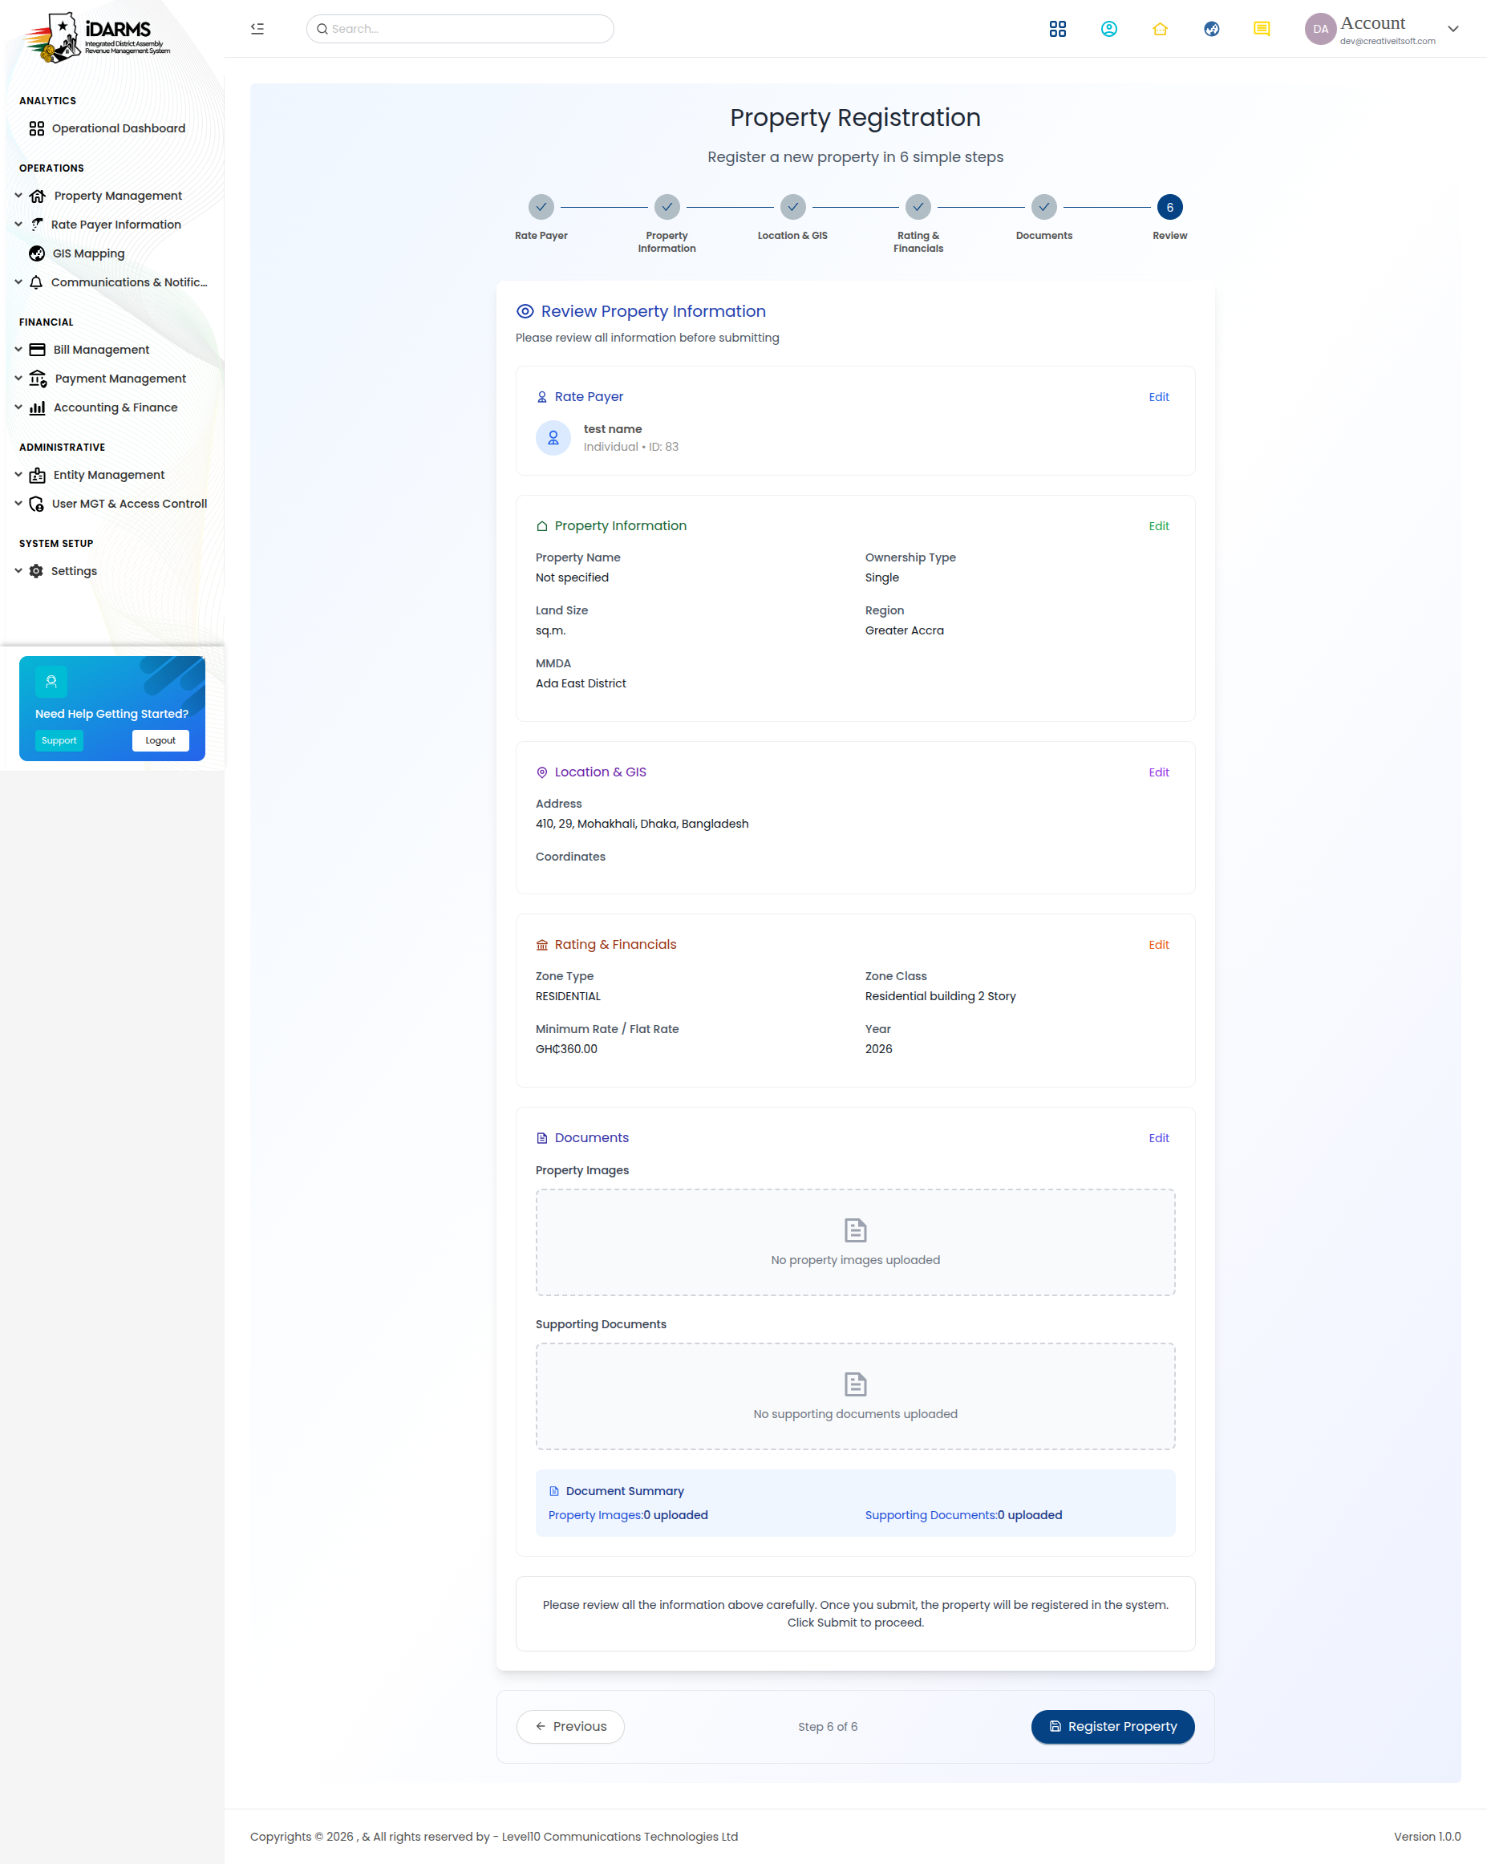Image resolution: width=1487 pixels, height=1864 pixels.
Task: Click the Accounting & Finance chart icon
Action: pyautogui.click(x=37, y=407)
